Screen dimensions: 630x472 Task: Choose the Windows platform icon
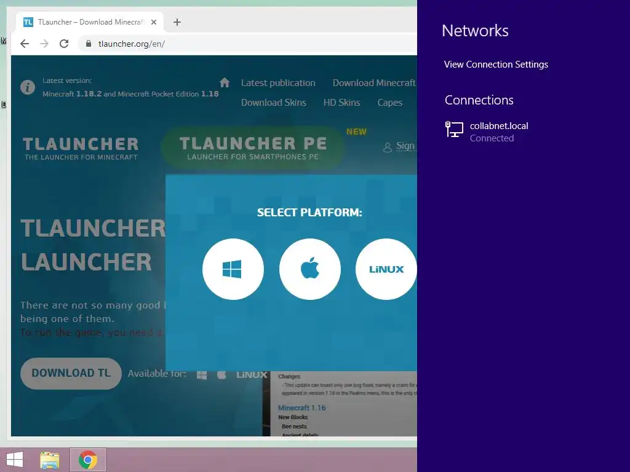[x=233, y=269]
